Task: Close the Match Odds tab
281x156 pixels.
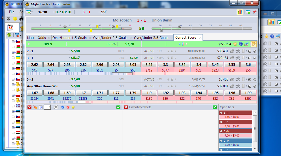Action: pos(49,38)
